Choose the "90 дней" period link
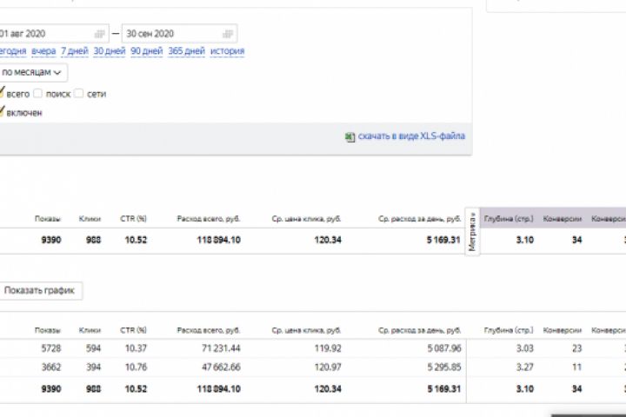Viewport: 626px width, 417px height. tap(146, 51)
